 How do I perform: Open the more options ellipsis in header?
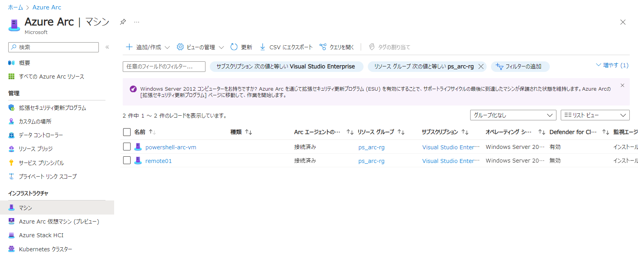tap(136, 22)
